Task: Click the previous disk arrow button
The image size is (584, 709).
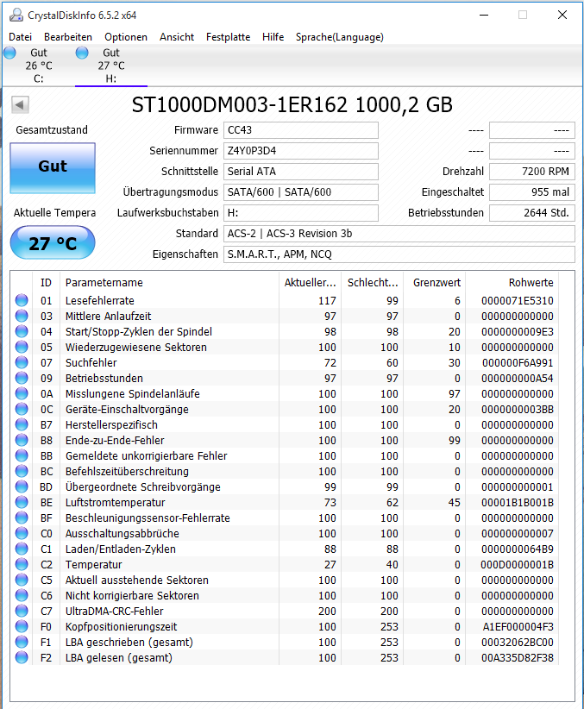Action: (20, 105)
